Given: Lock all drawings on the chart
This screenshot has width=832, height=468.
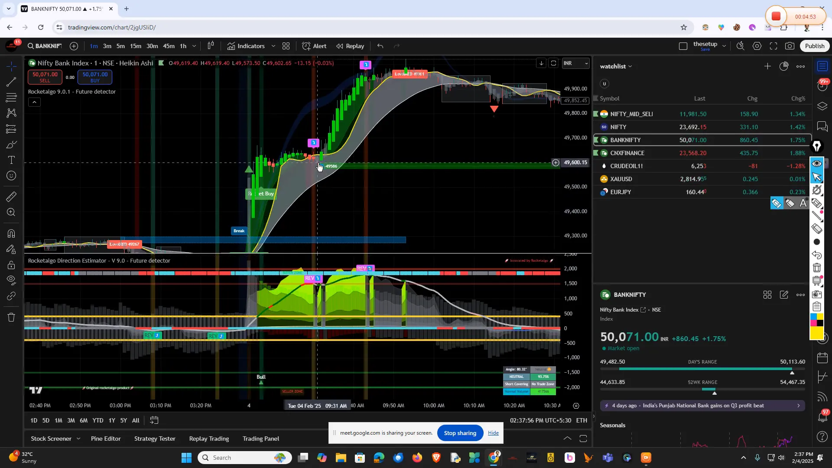Looking at the screenshot, I should 11,265.
